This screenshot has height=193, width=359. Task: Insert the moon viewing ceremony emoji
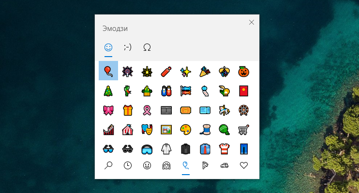coord(224,91)
